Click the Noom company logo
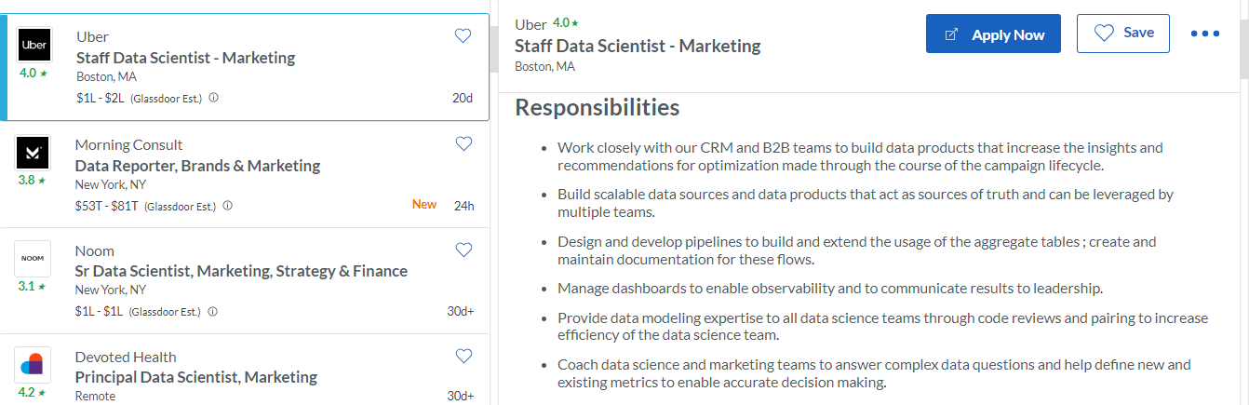Viewport: 1249px width, 405px height. pyautogui.click(x=34, y=258)
